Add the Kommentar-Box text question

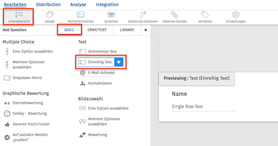102,51
